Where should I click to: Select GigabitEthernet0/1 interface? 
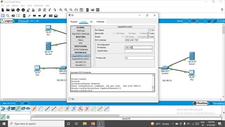pos(81,59)
